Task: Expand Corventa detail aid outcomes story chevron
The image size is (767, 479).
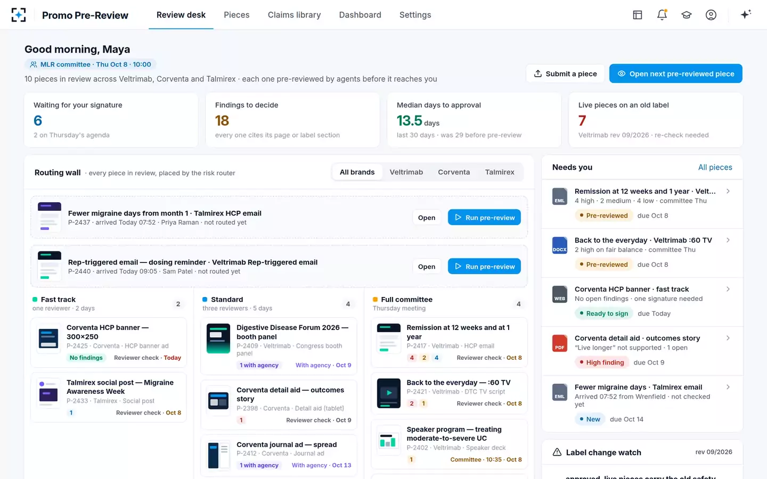Action: click(728, 338)
